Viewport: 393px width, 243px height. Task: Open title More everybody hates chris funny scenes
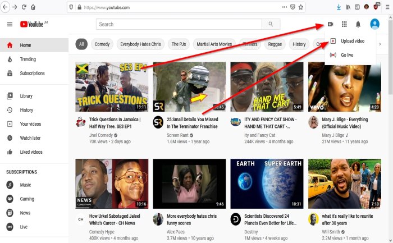tap(192, 219)
